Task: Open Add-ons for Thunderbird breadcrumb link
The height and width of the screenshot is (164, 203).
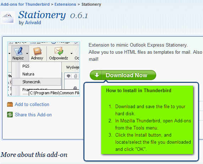Action: click(x=25, y=4)
